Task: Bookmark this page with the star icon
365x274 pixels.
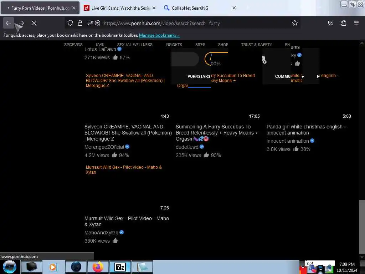Action: 295,23
